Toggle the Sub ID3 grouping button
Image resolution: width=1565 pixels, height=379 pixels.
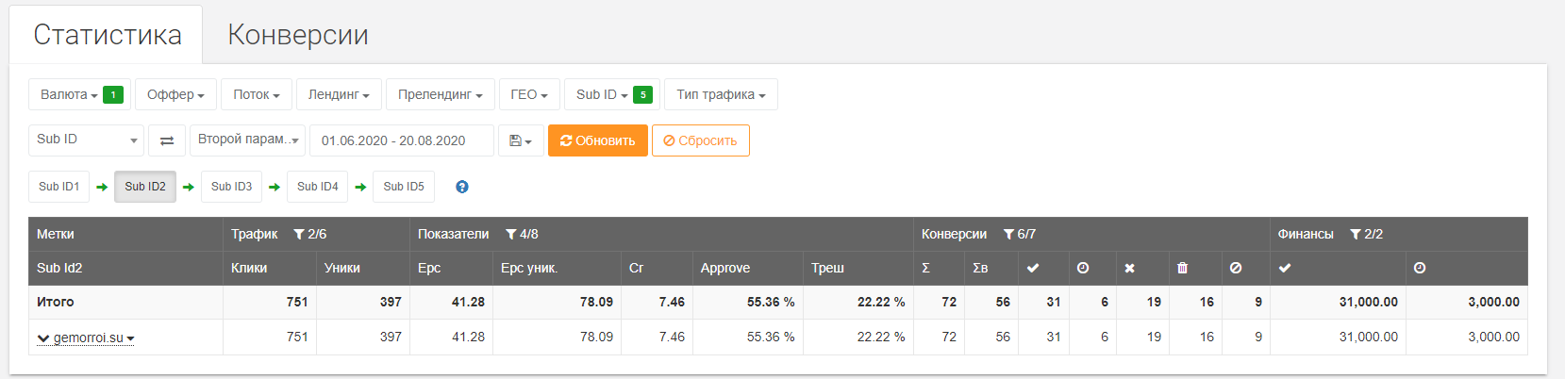click(x=231, y=187)
